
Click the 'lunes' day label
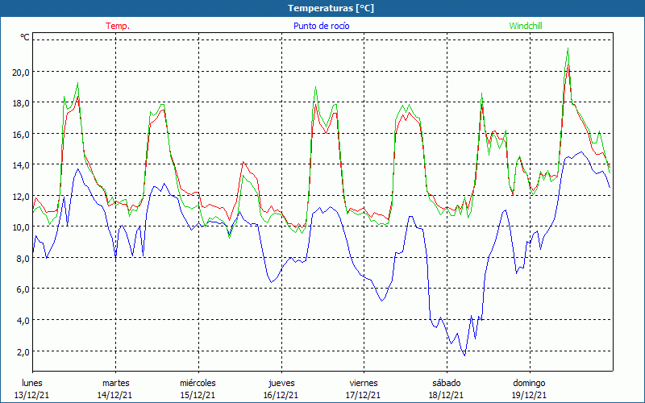(32, 383)
